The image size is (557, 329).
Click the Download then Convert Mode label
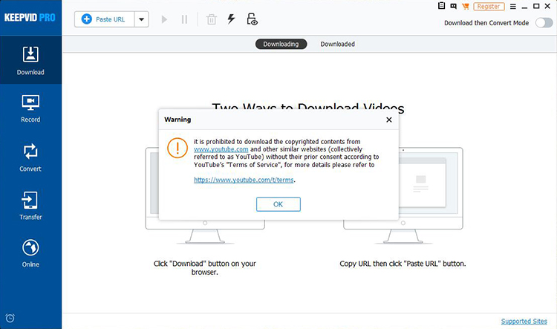click(486, 23)
